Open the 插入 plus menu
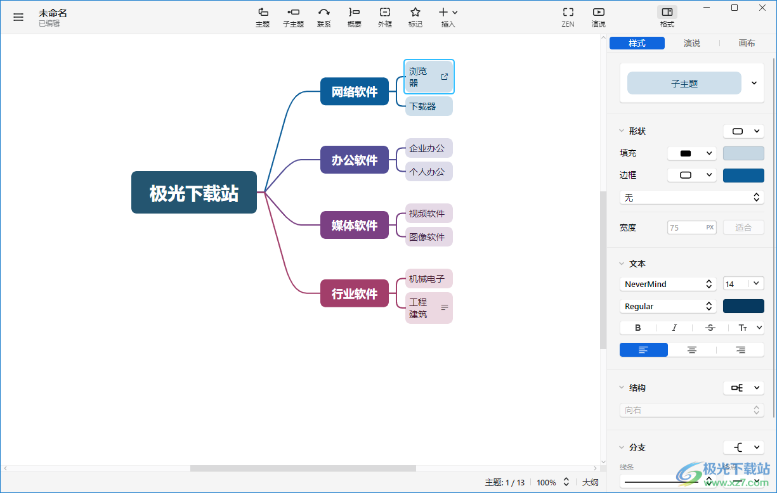The image size is (777, 493). click(448, 17)
